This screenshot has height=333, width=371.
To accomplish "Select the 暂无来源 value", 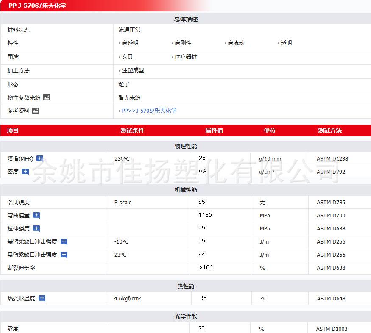I will tap(129, 97).
